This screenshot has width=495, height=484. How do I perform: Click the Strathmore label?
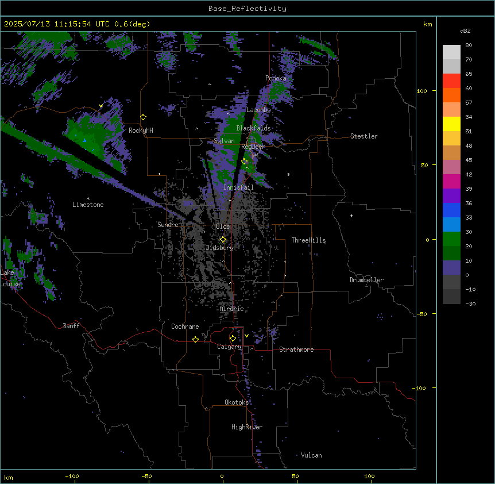(x=296, y=349)
